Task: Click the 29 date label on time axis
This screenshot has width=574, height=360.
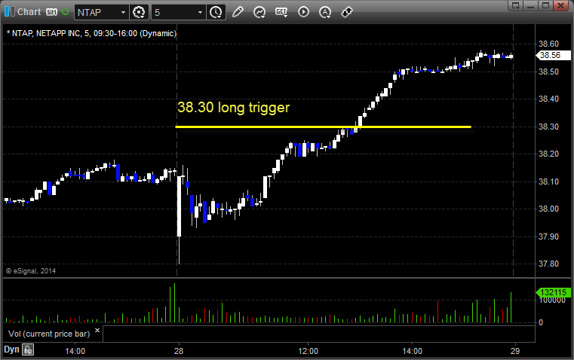Action: (515, 351)
